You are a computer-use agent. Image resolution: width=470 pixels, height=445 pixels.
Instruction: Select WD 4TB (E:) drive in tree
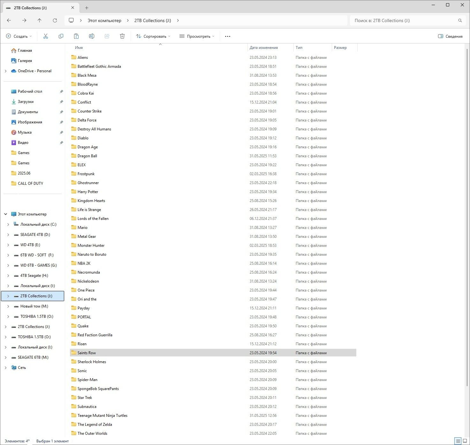point(30,245)
